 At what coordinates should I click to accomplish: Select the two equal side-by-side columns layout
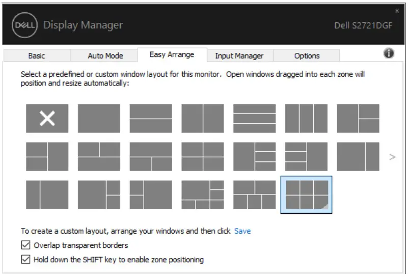tap(203, 118)
